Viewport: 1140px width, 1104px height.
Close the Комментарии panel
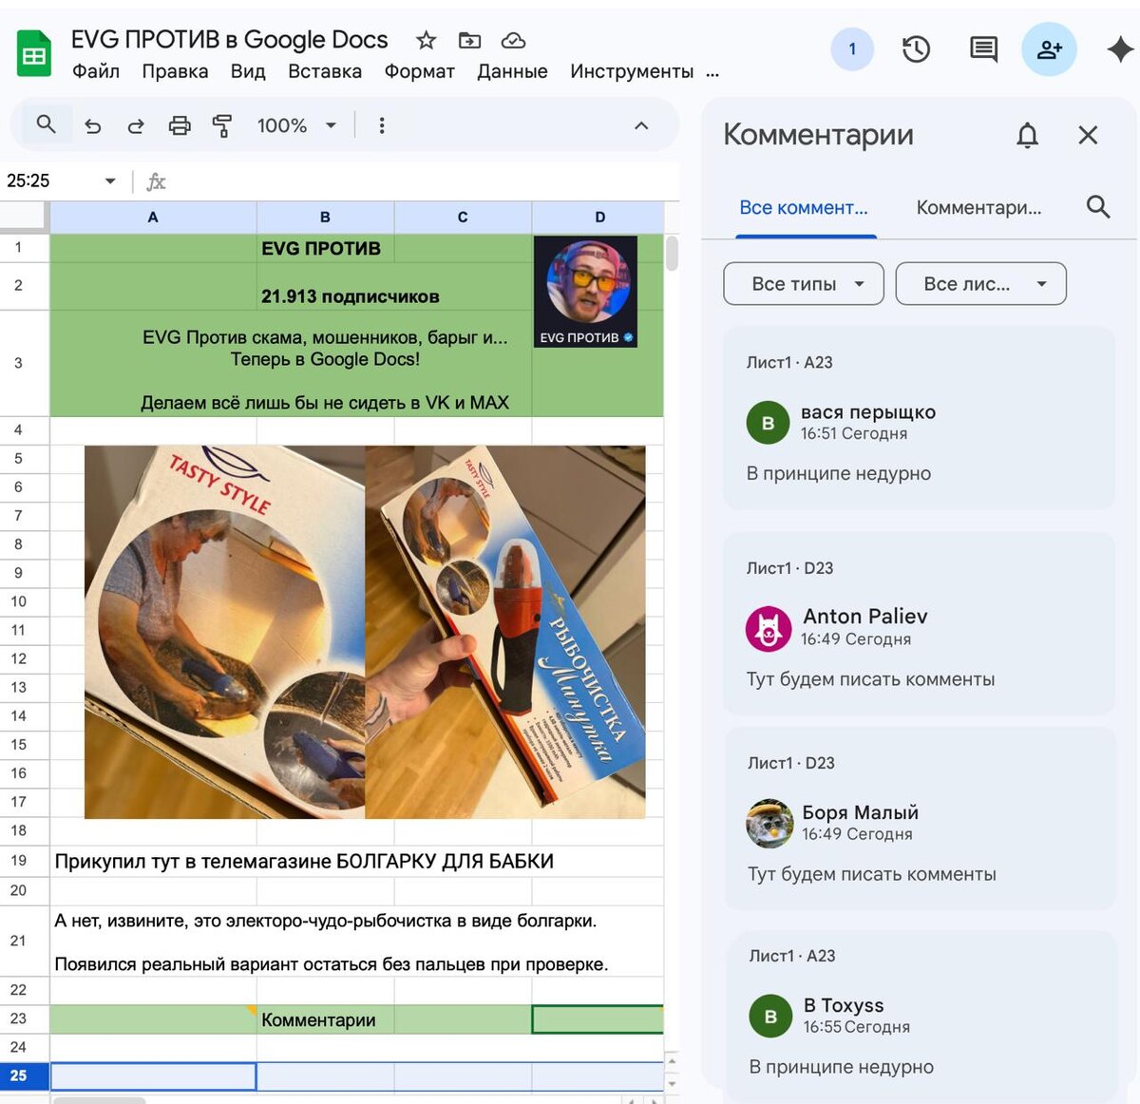1088,136
